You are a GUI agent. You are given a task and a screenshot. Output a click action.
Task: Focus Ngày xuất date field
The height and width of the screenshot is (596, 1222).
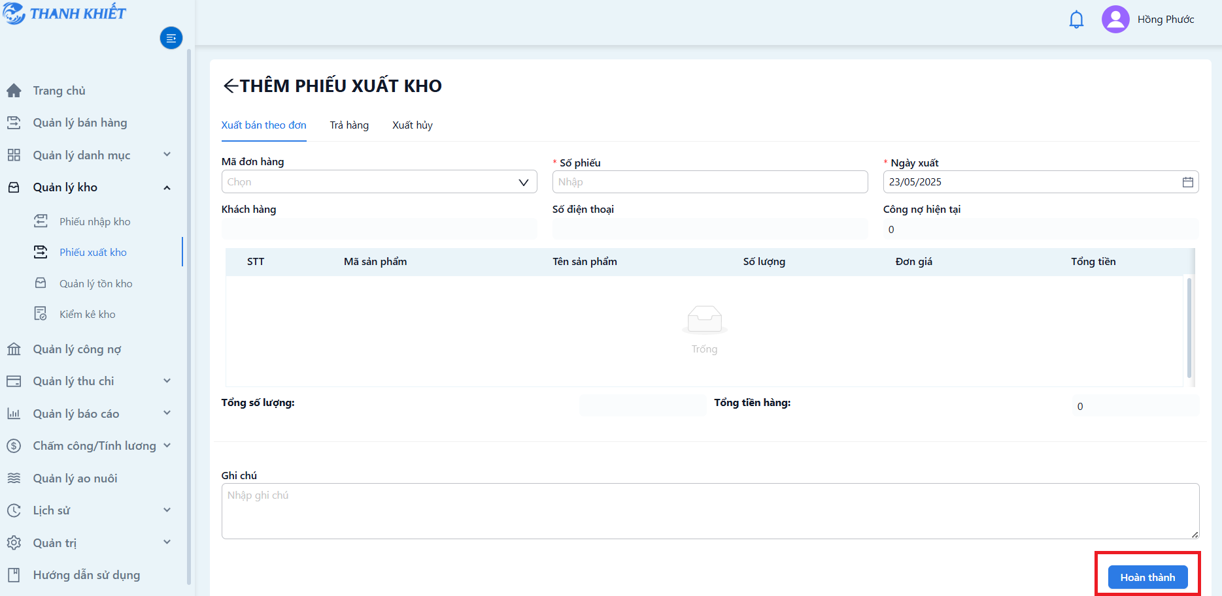pyautogui.click(x=1041, y=182)
